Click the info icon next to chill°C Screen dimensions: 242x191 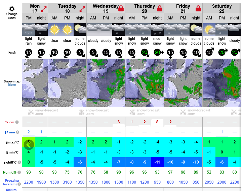click(x=19, y=162)
